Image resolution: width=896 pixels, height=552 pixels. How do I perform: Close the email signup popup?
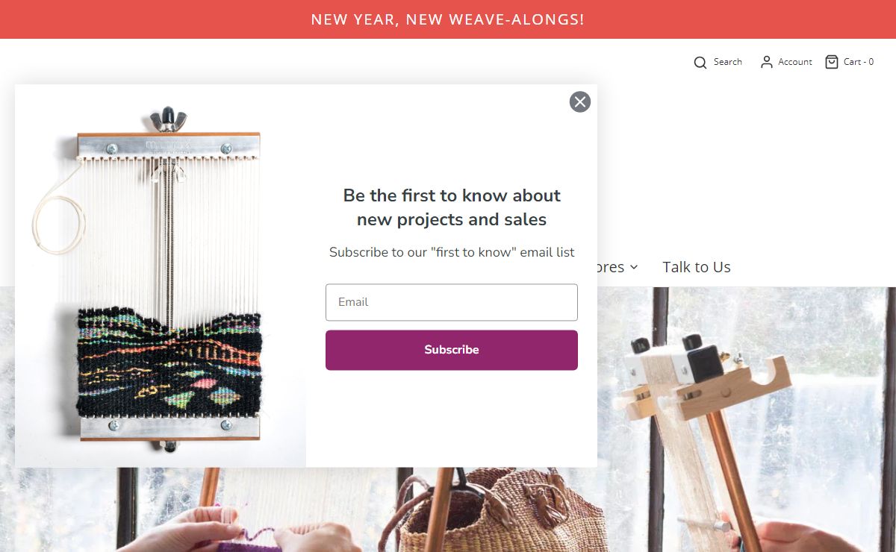tap(580, 102)
